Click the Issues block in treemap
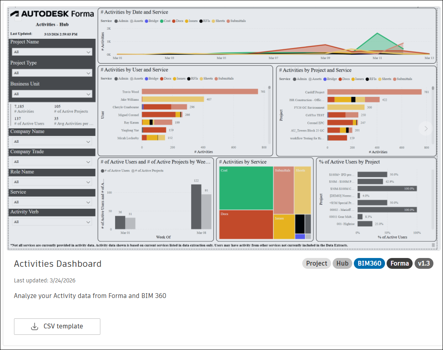The height and width of the screenshot is (350, 443). [284, 227]
